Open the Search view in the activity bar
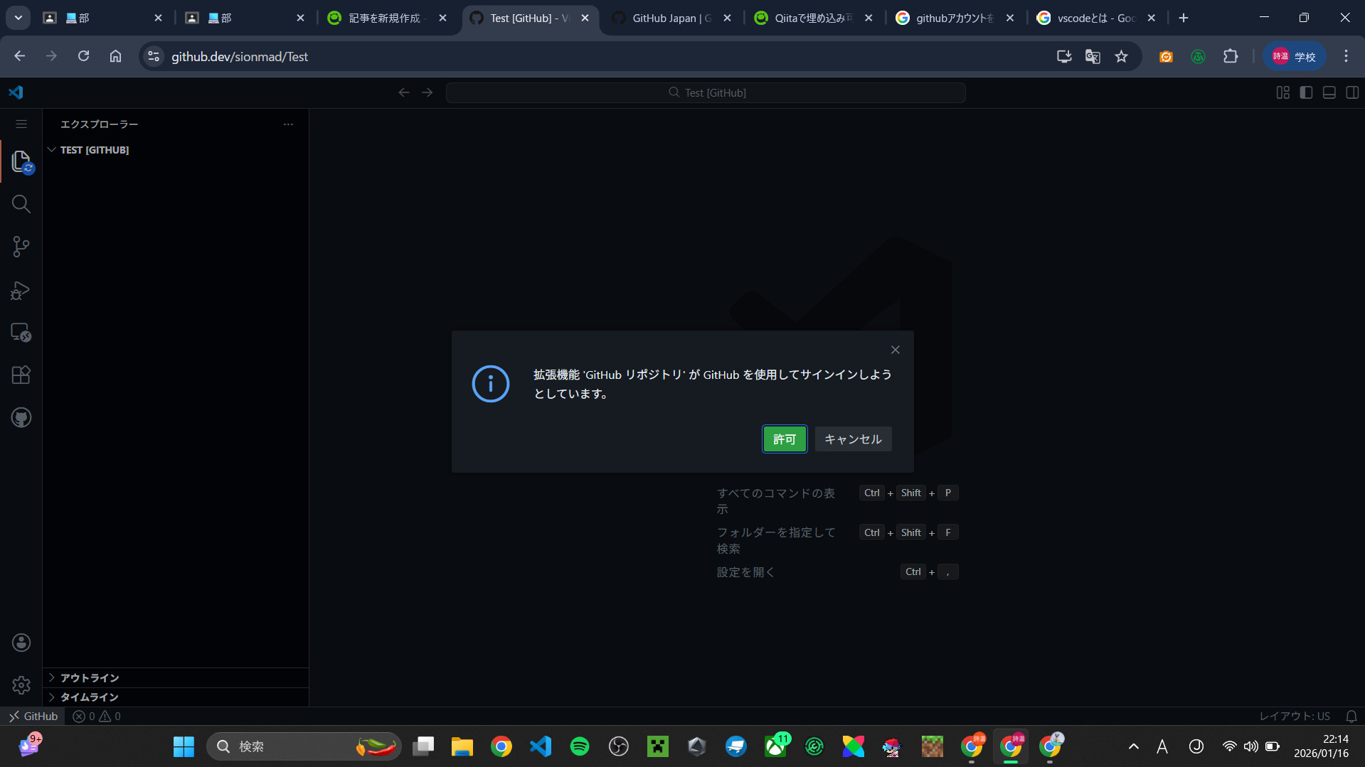Screen dimensions: 1365x767 [21, 204]
